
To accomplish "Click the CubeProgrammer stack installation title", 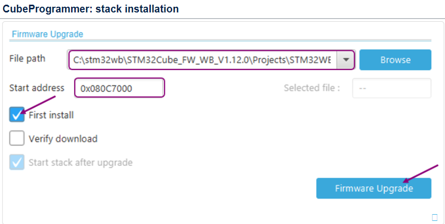I will coord(91,9).
